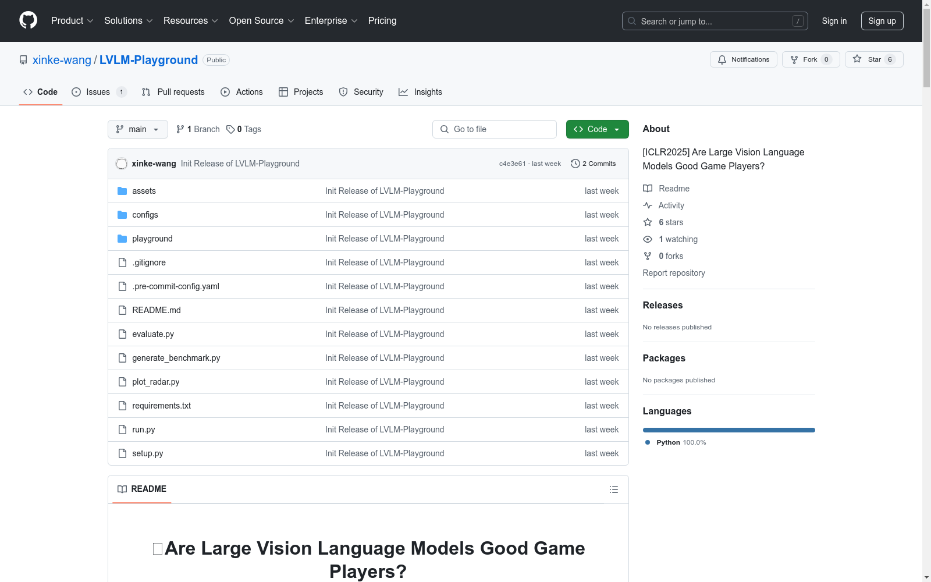
Task: Expand the Open Source menu
Action: (262, 21)
